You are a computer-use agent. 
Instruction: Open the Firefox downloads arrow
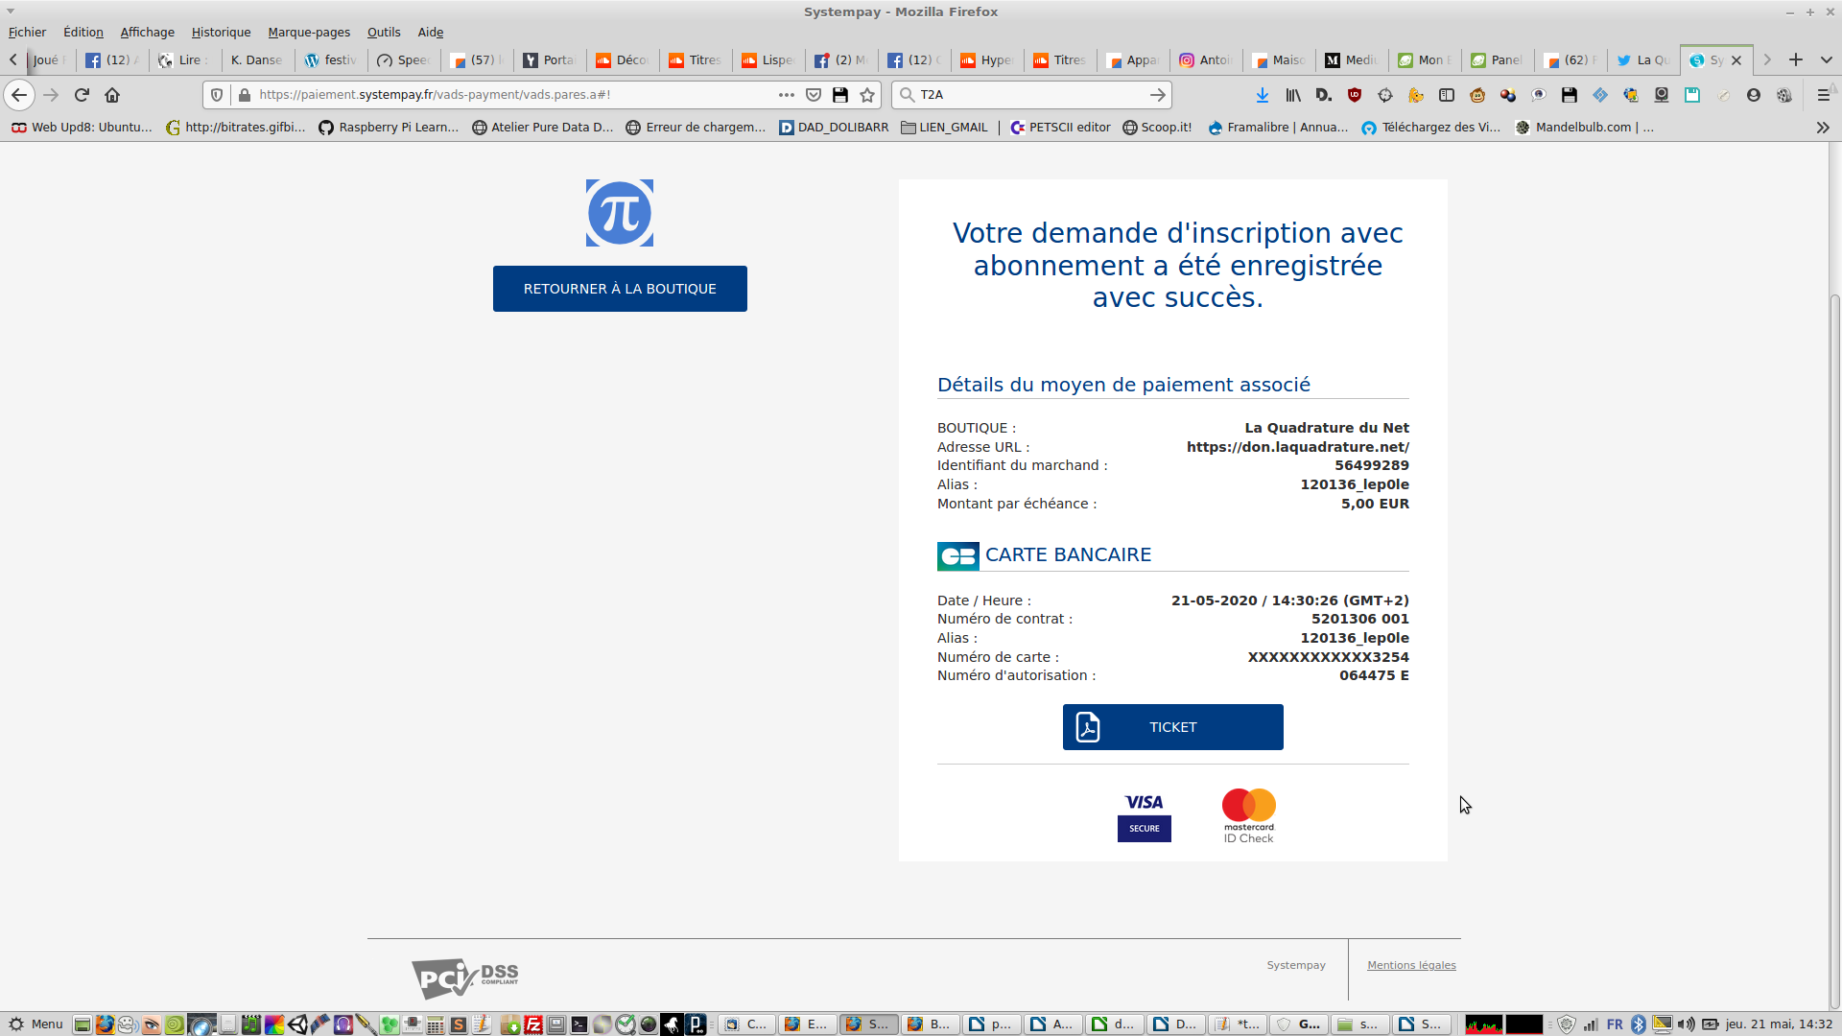(x=1263, y=95)
